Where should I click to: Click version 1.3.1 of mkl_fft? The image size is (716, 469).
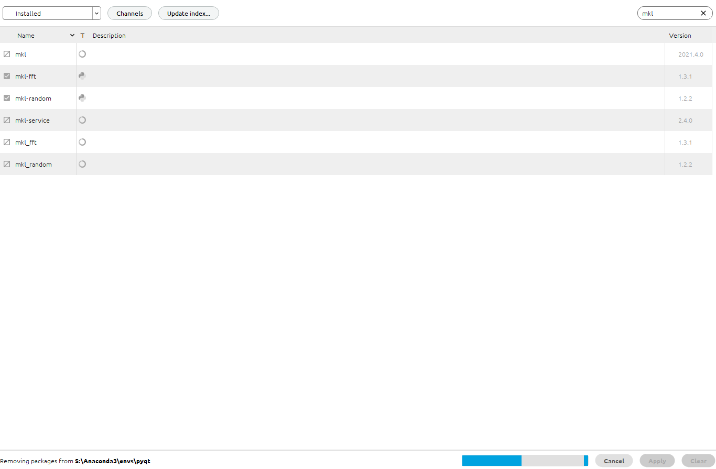(685, 142)
